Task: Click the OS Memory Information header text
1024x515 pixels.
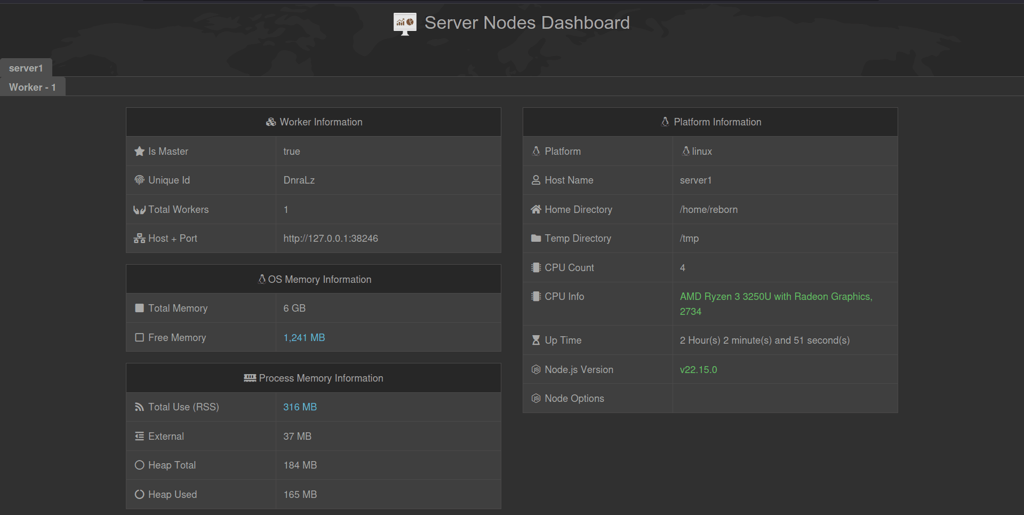Action: [319, 280]
